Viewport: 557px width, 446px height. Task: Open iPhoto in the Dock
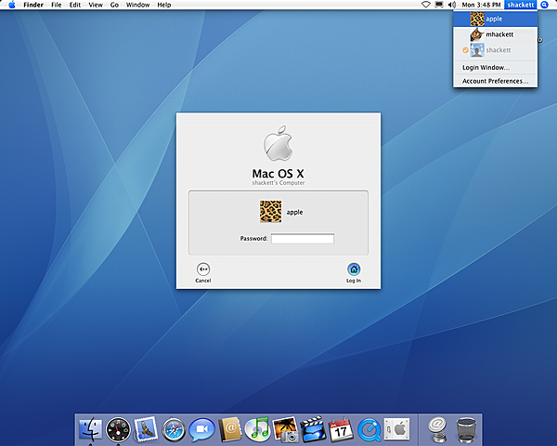285,429
